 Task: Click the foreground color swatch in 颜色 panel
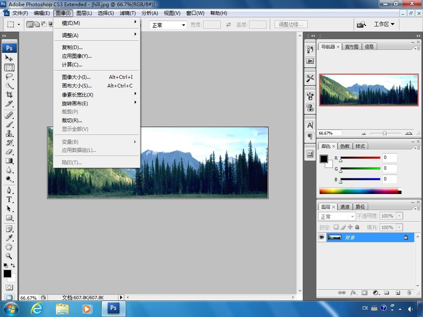(x=324, y=159)
